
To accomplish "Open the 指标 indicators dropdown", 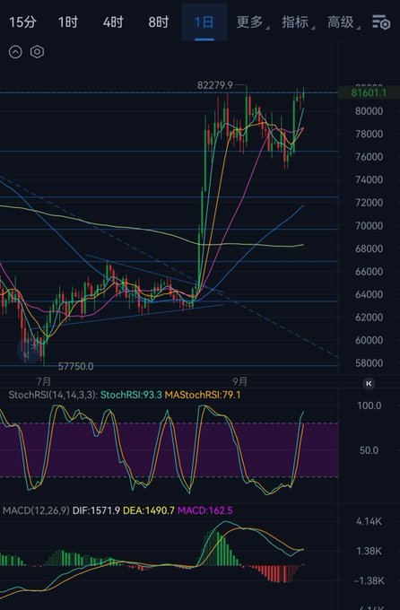I will click(297, 22).
